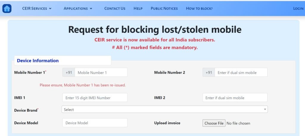
Task: Open the How to block? page
Action: [199, 8]
